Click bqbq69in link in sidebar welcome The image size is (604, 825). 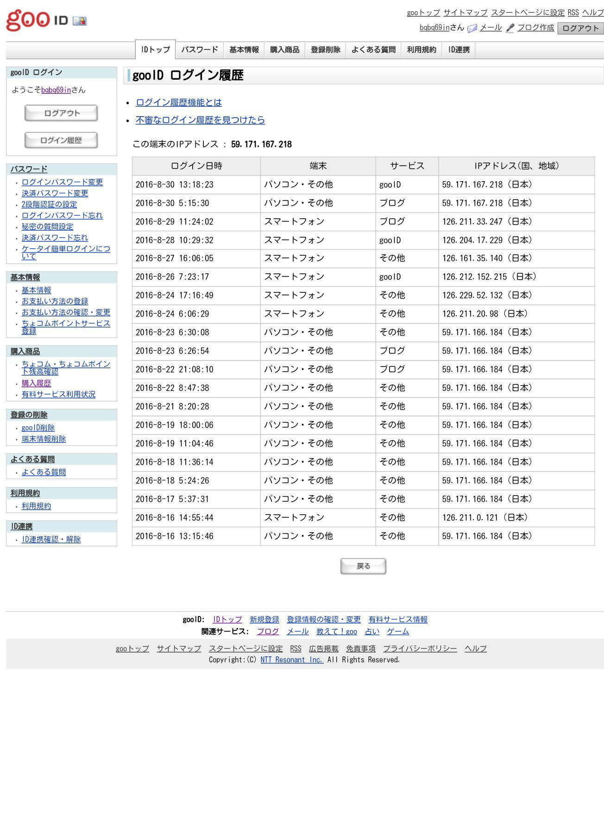point(56,90)
